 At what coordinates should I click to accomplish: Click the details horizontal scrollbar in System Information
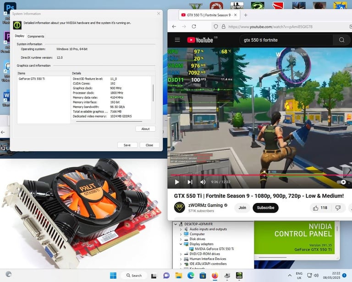[x=109, y=121]
